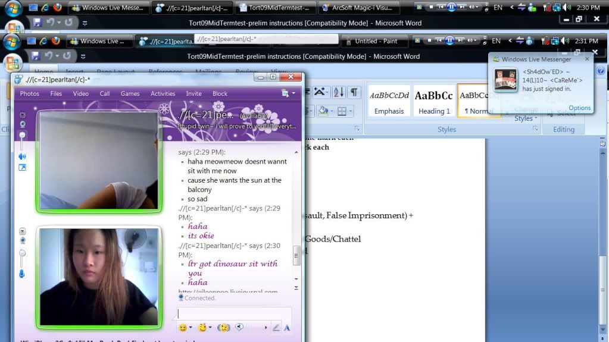Click the Sort icon in Word ribbon
The height and width of the screenshot is (342, 609).
tap(338, 92)
